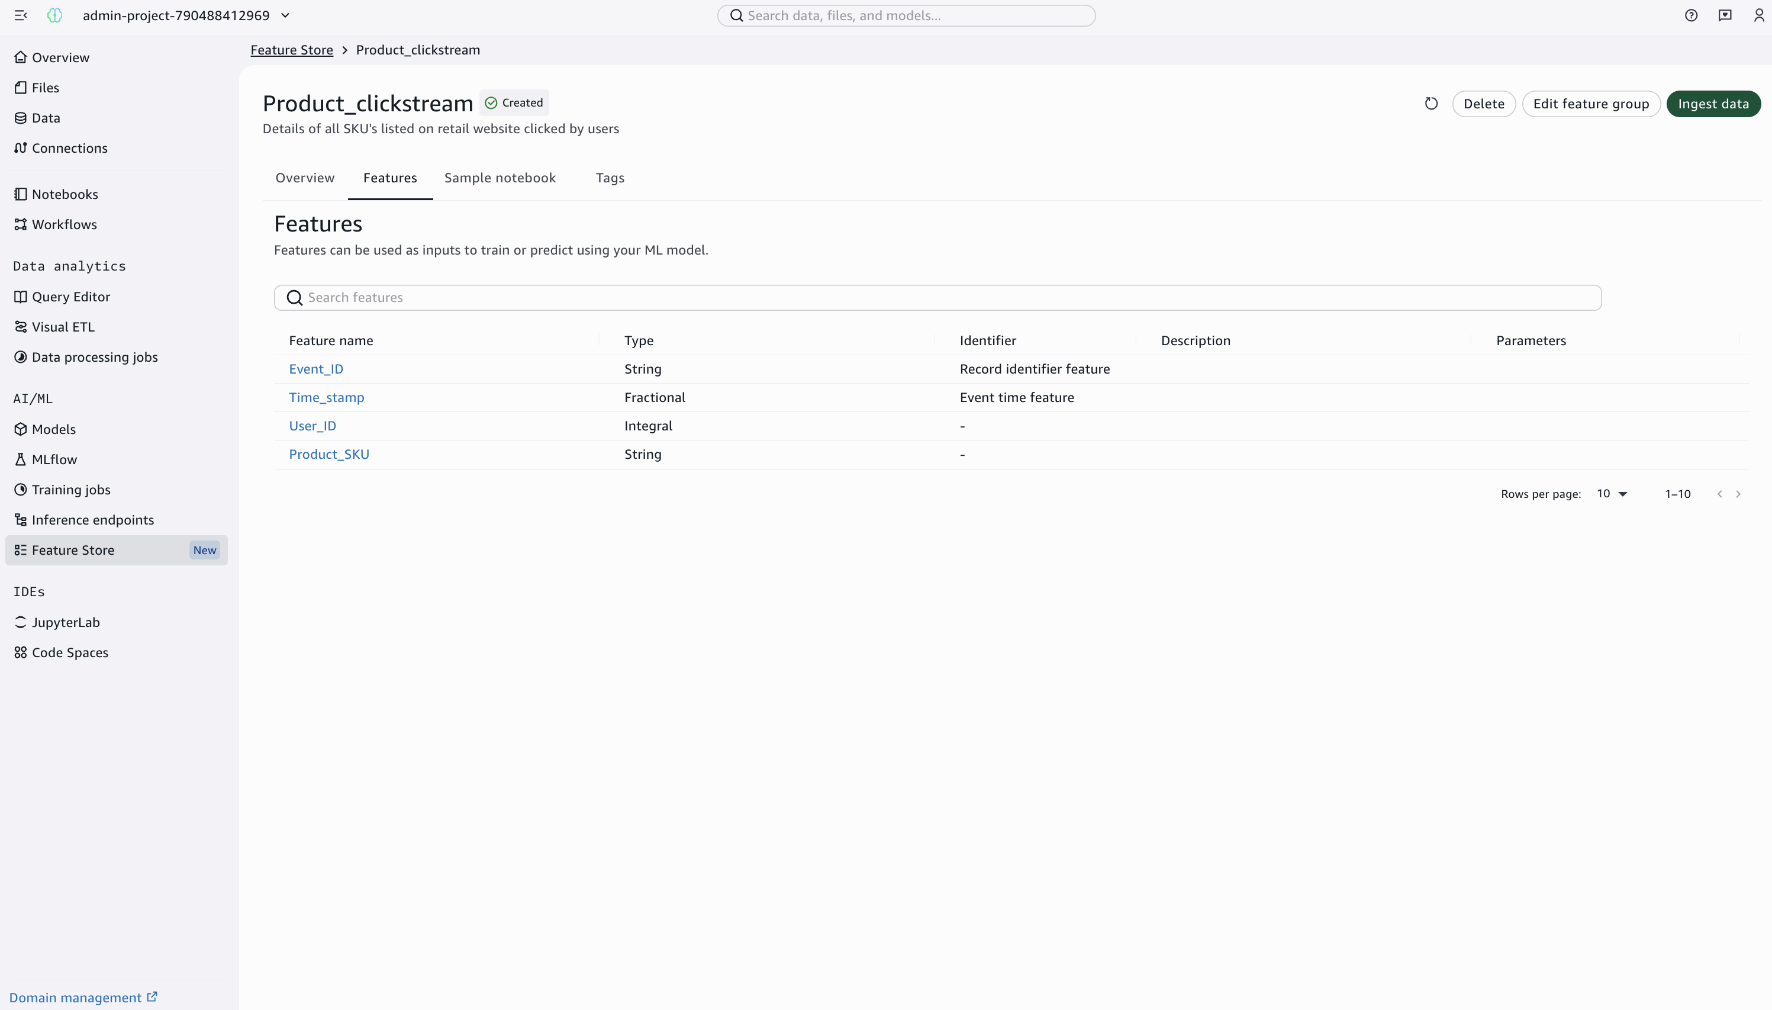Screen dimensions: 1772x1010
Task: Click the Type column header
Action: pyautogui.click(x=639, y=340)
